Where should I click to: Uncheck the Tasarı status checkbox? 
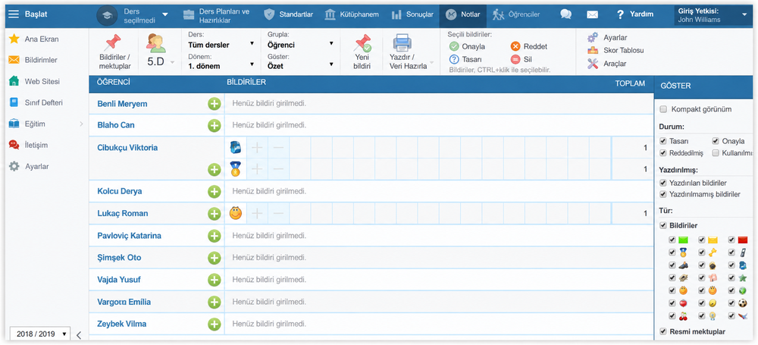click(x=663, y=141)
